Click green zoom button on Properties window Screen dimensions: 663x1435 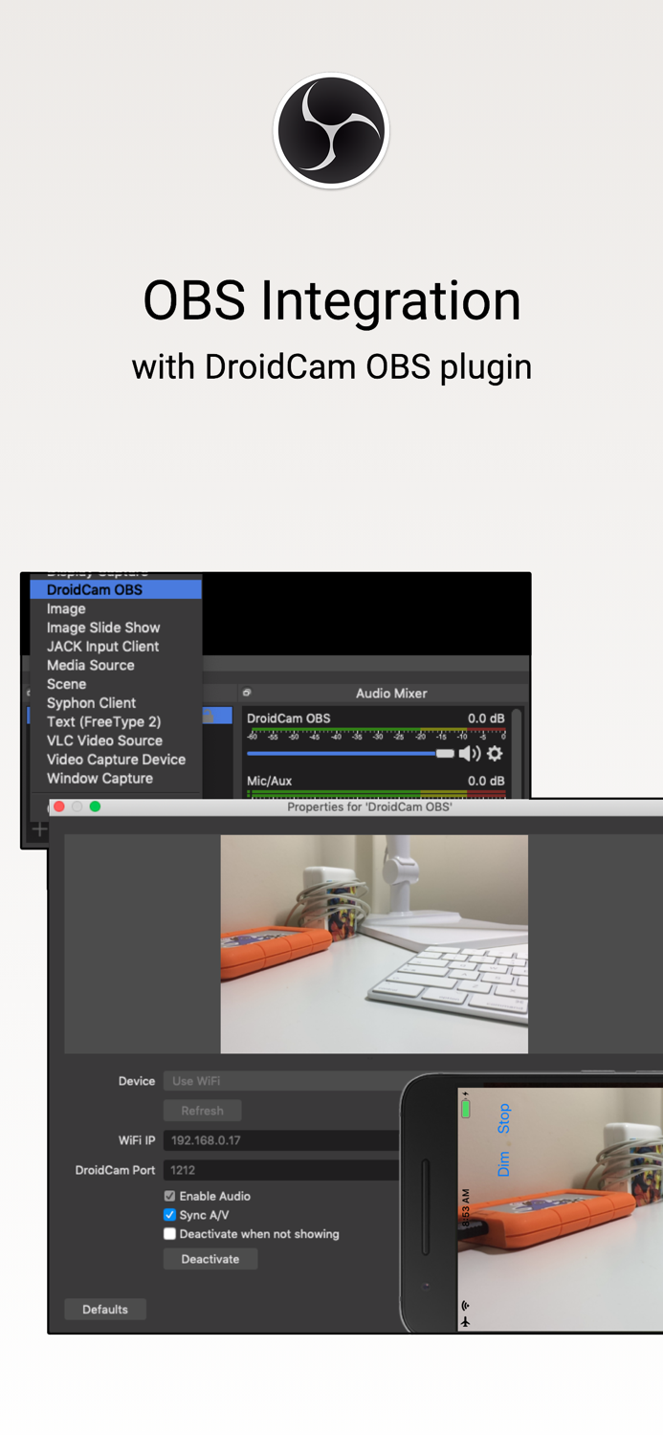95,806
